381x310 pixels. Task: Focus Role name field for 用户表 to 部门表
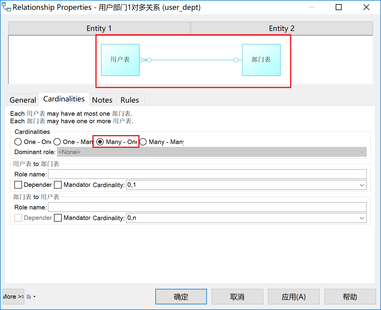pyautogui.click(x=207, y=174)
